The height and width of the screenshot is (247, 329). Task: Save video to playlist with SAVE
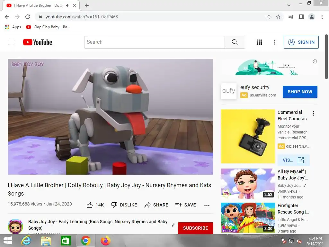pos(185,205)
